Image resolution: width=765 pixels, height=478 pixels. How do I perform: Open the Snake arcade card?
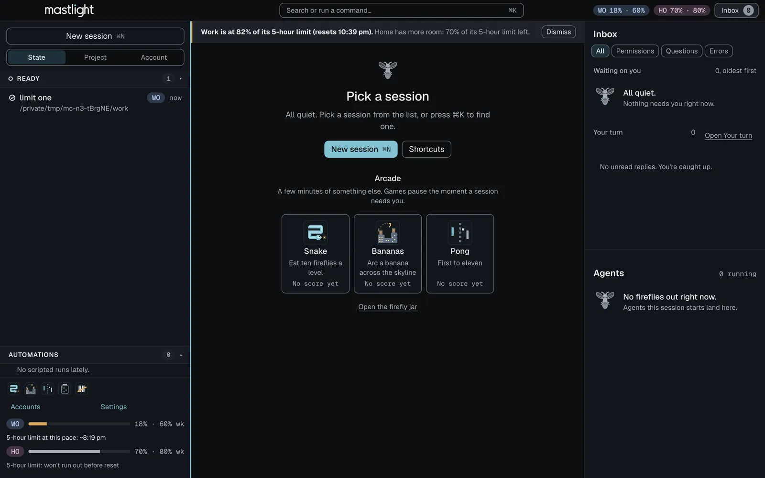[316, 254]
